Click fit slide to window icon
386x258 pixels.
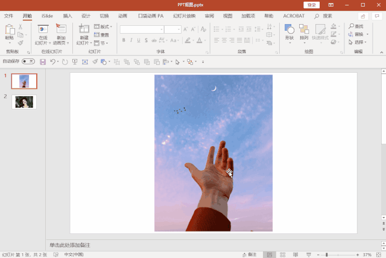378,255
